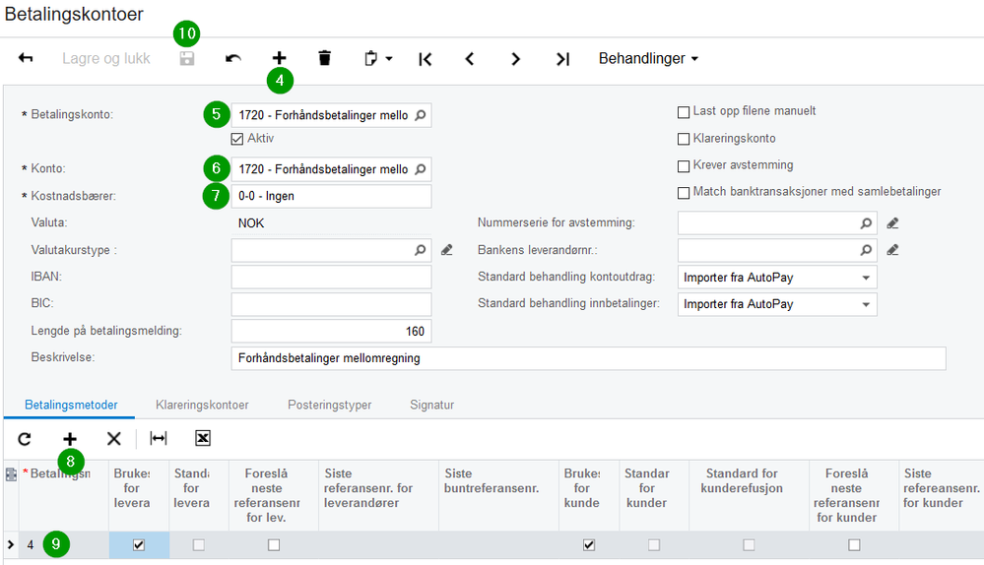
Task: Open the clipboard dropdown in toolbar
Action: tap(378, 59)
